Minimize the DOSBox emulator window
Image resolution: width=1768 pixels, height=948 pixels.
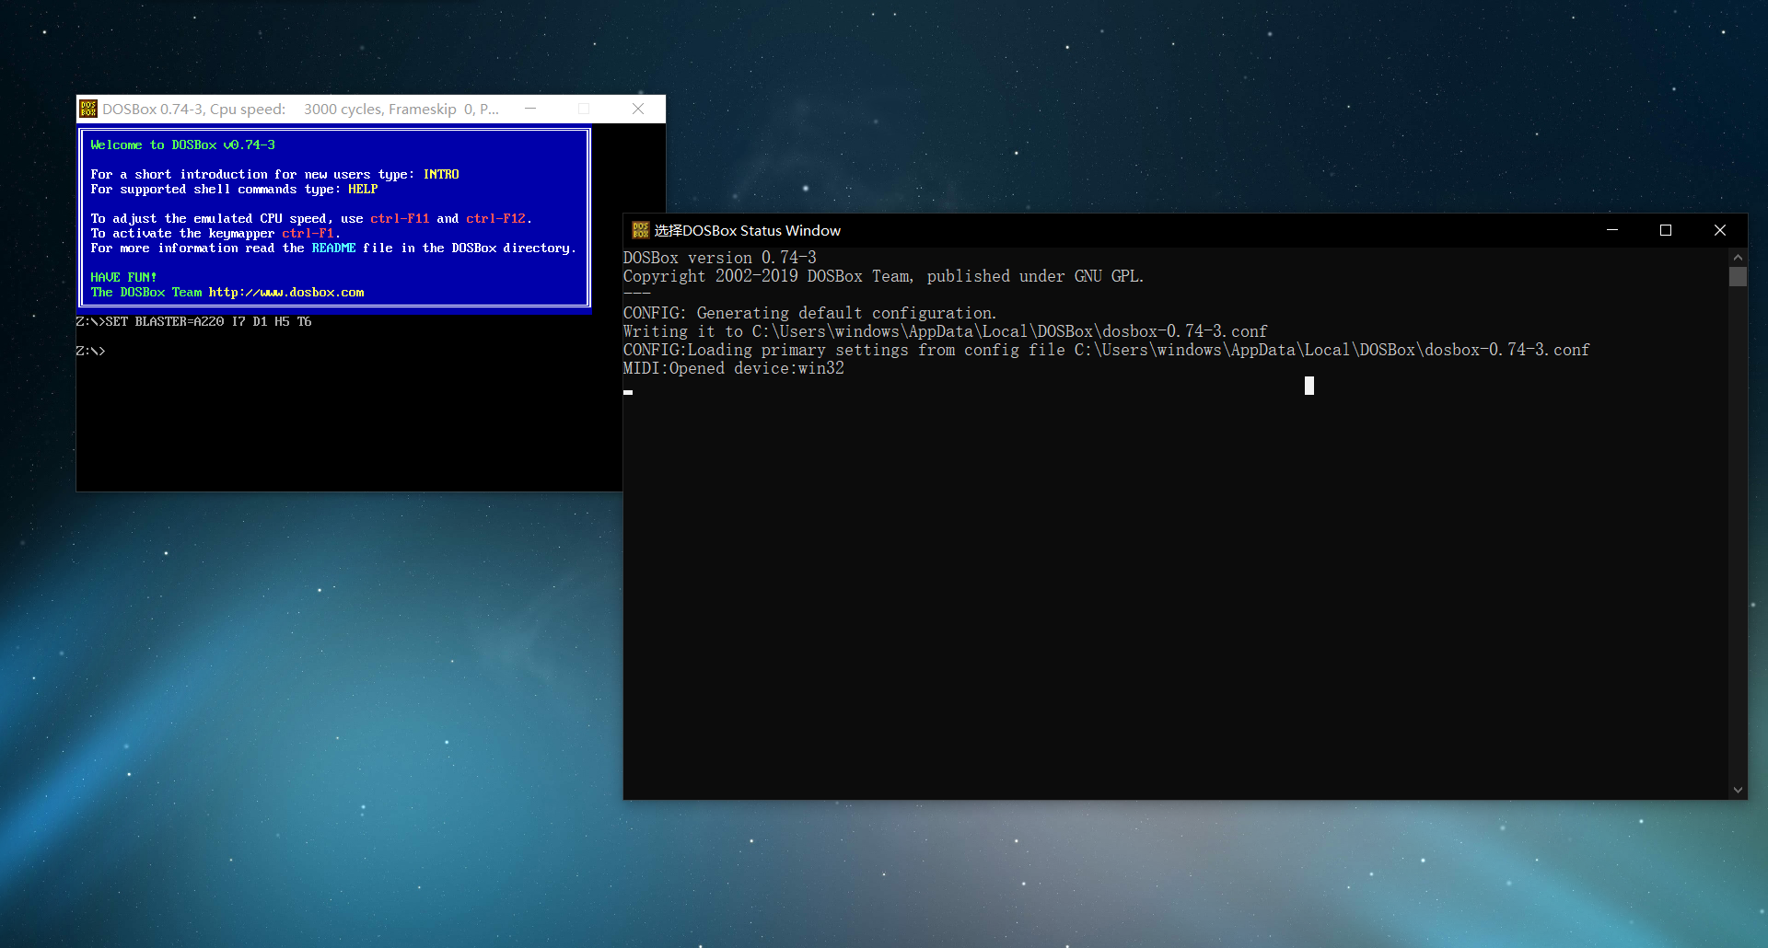pos(530,109)
